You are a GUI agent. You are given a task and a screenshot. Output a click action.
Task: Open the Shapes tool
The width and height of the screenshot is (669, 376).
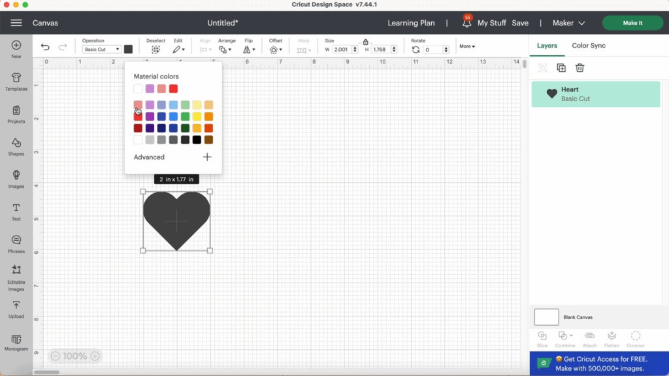(16, 147)
